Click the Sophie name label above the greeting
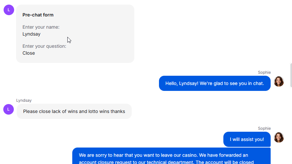The height and width of the screenshot is (164, 292). pos(264,72)
